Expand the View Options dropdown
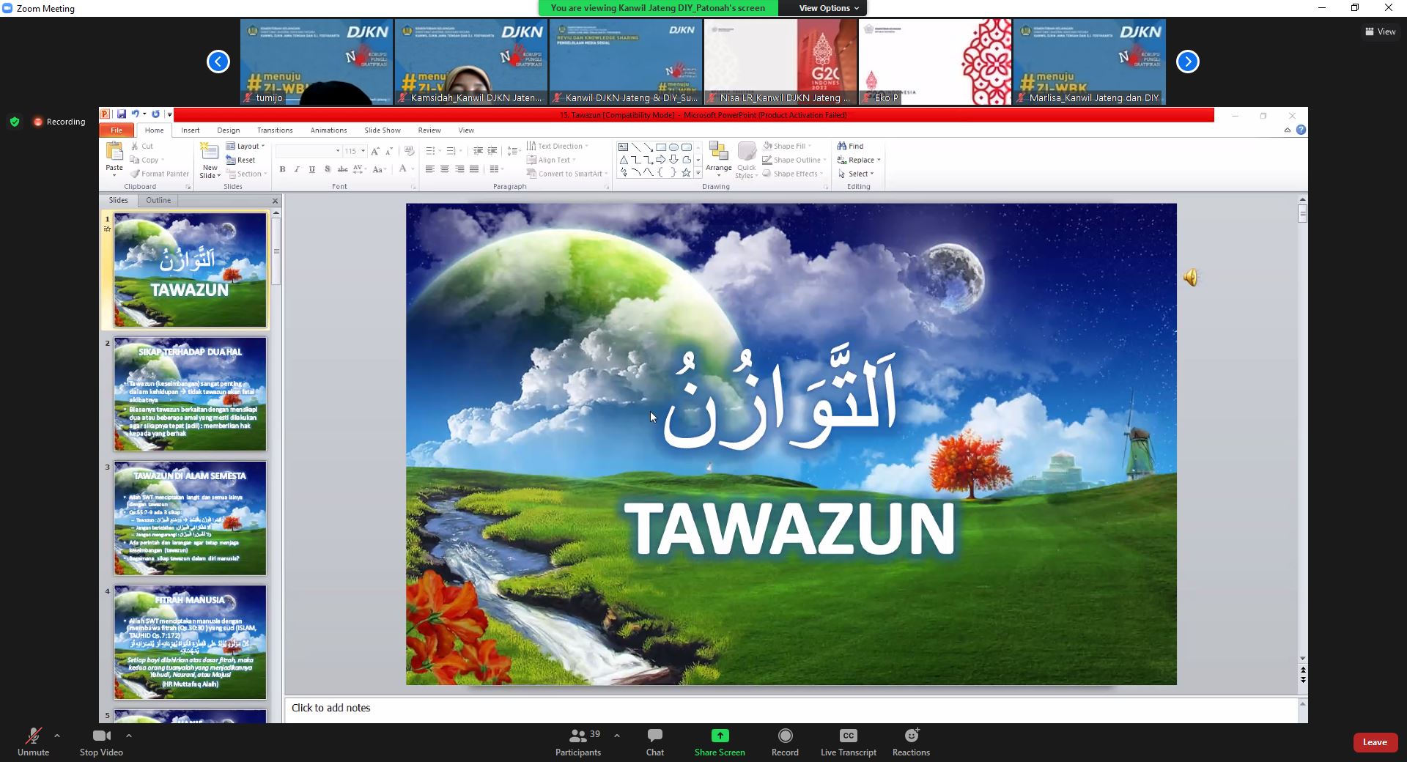Viewport: 1407px width, 762px height. (829, 8)
